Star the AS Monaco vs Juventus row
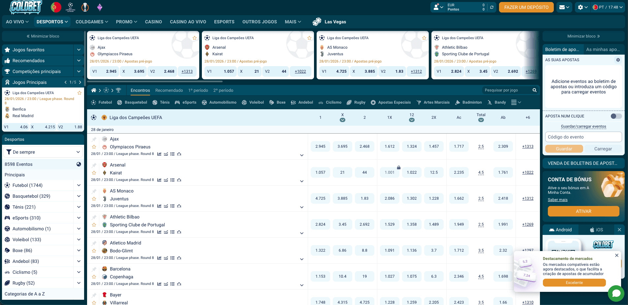Image resolution: width=628 pixels, height=305 pixels. [94, 199]
